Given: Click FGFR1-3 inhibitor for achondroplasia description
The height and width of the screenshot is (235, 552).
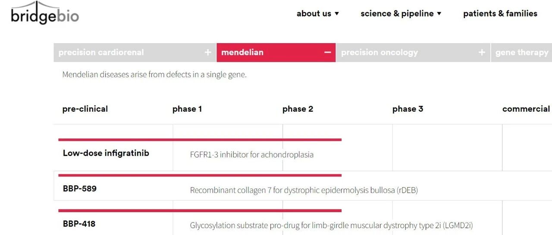Looking at the screenshot, I should pos(252,154).
